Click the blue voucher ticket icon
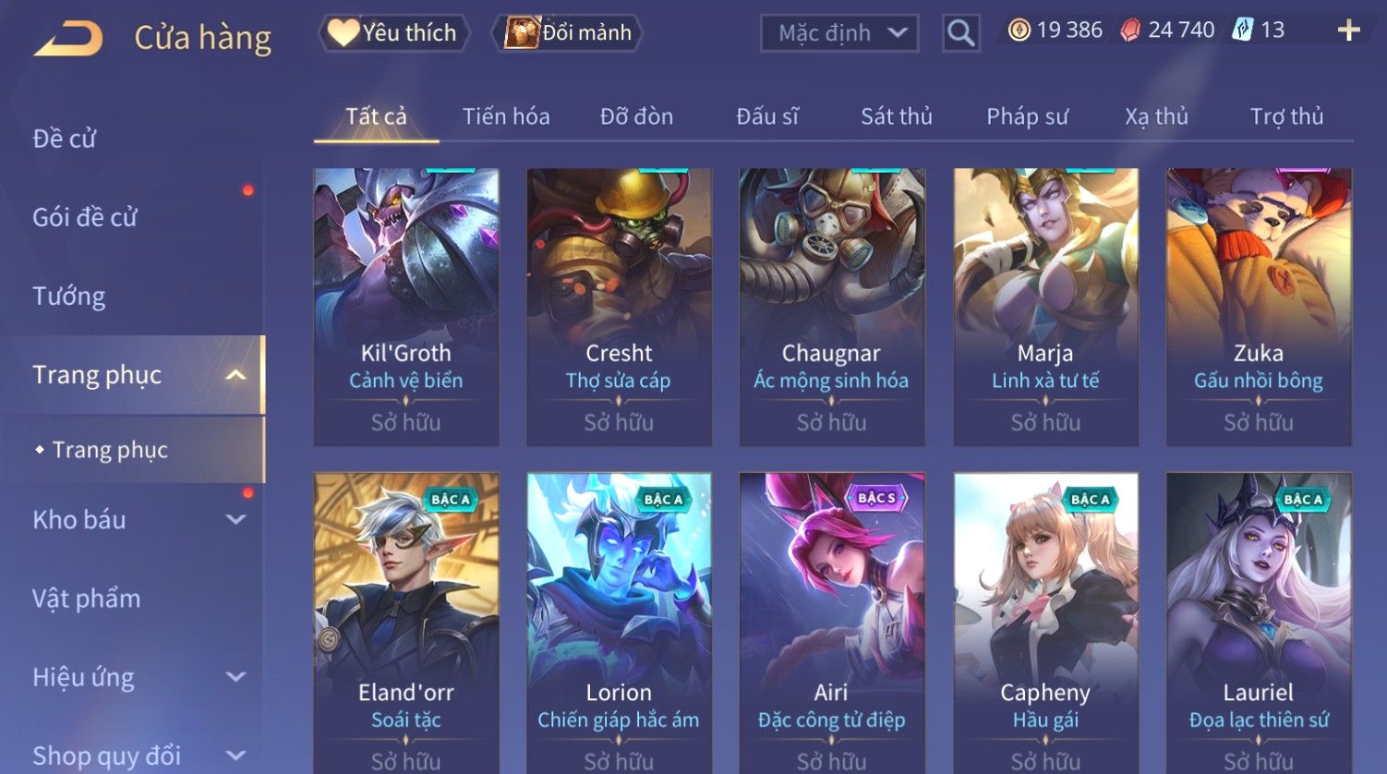Screen dimensions: 1387x774 click(1242, 30)
